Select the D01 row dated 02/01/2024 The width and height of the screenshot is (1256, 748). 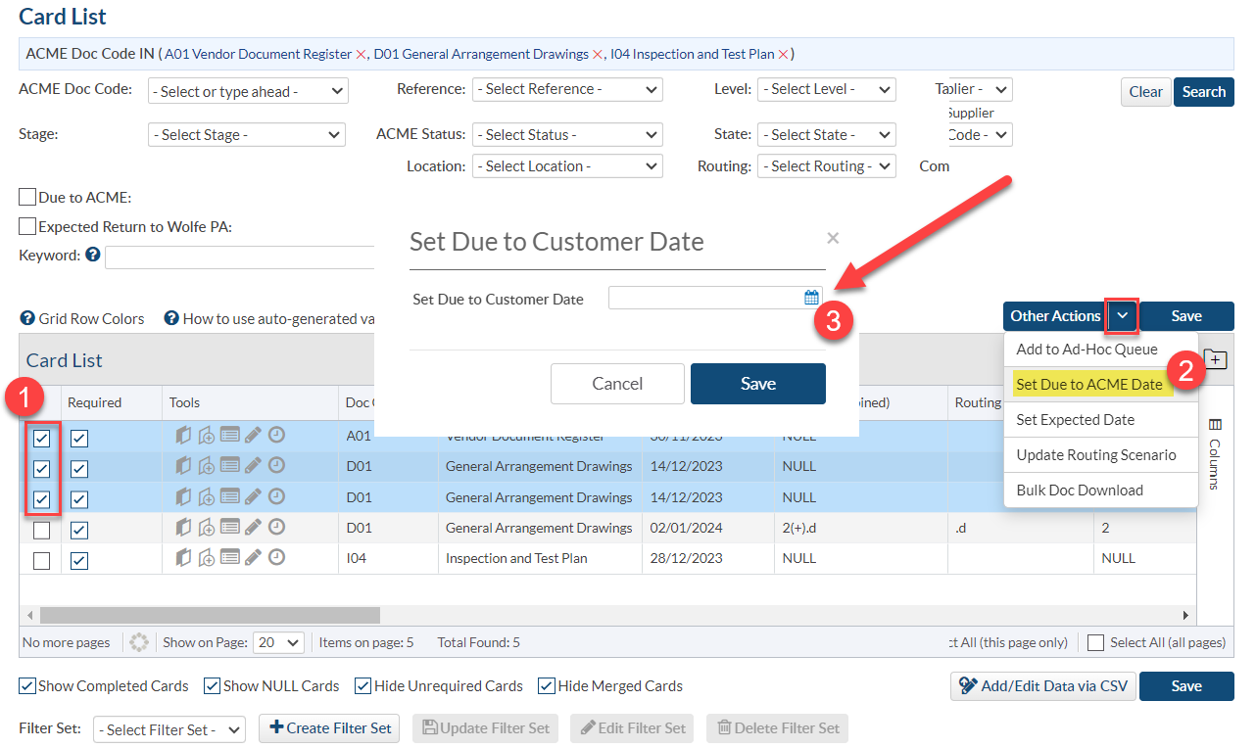(41, 530)
